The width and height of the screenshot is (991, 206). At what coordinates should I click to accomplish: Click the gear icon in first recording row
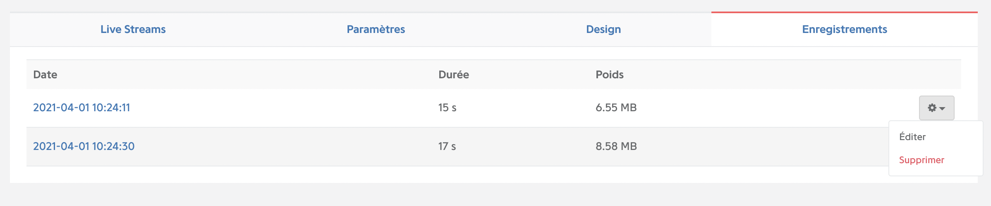tap(932, 108)
